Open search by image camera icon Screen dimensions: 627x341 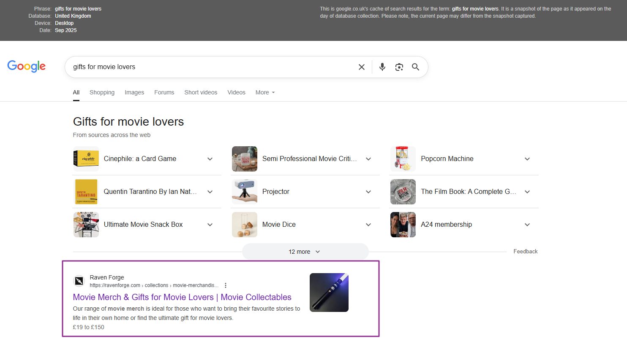click(x=399, y=67)
